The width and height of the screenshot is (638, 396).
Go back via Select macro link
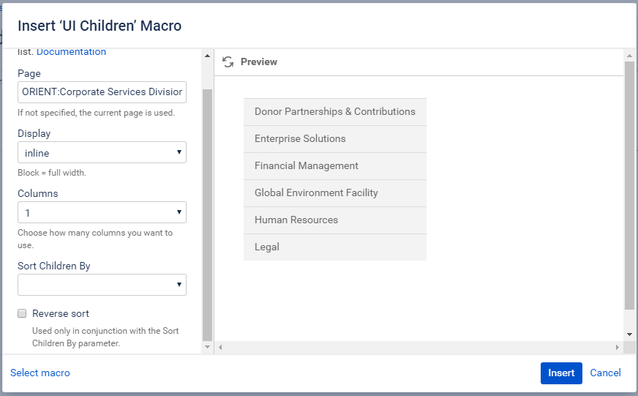coord(40,373)
